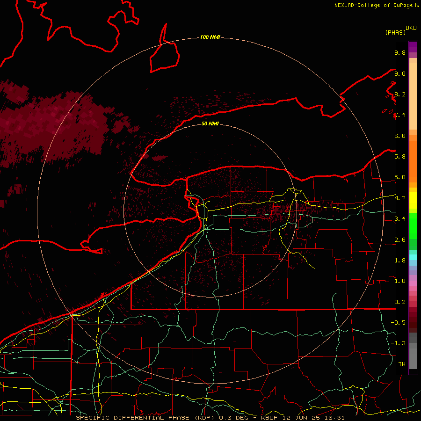The width and height of the screenshot is (421, 421).
Task: Select the 4.2 scale label
Action: (400, 198)
